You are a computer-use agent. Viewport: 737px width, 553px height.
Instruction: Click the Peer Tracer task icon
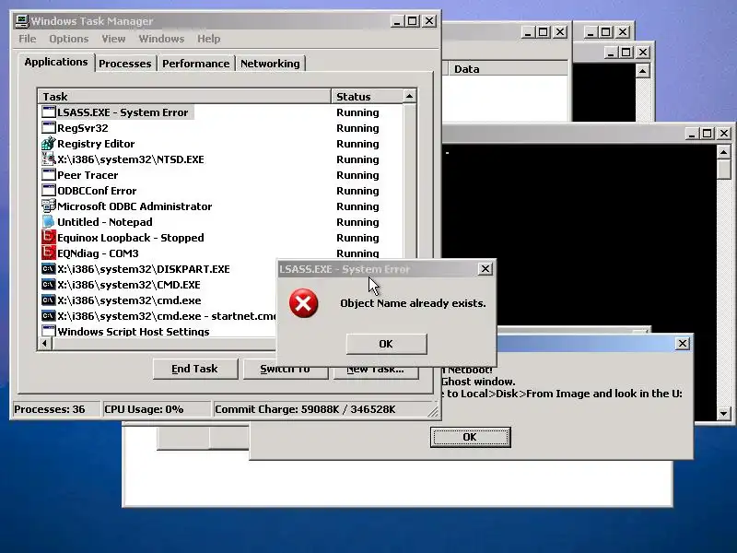tap(49, 174)
